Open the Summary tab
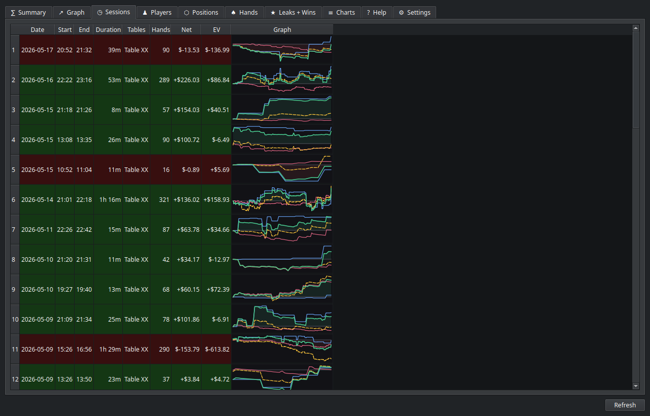Screen dimensions: 650x416 click(x=28, y=12)
